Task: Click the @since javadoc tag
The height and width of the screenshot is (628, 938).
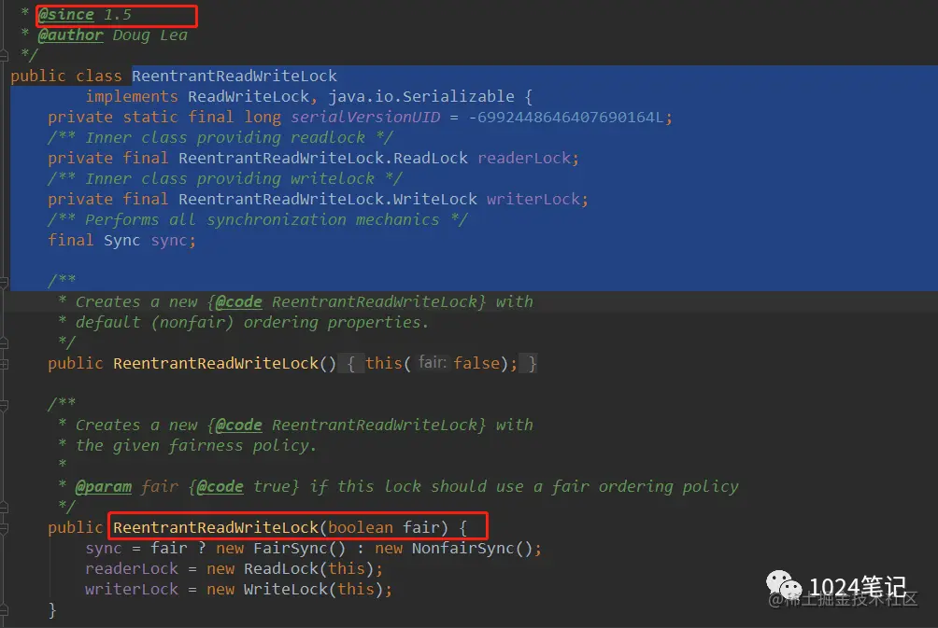Action: click(65, 14)
